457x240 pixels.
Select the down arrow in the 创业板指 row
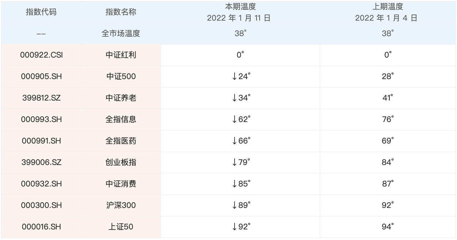click(234, 162)
